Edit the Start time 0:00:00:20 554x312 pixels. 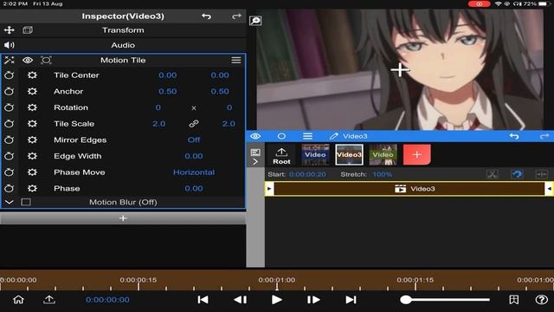pos(307,174)
